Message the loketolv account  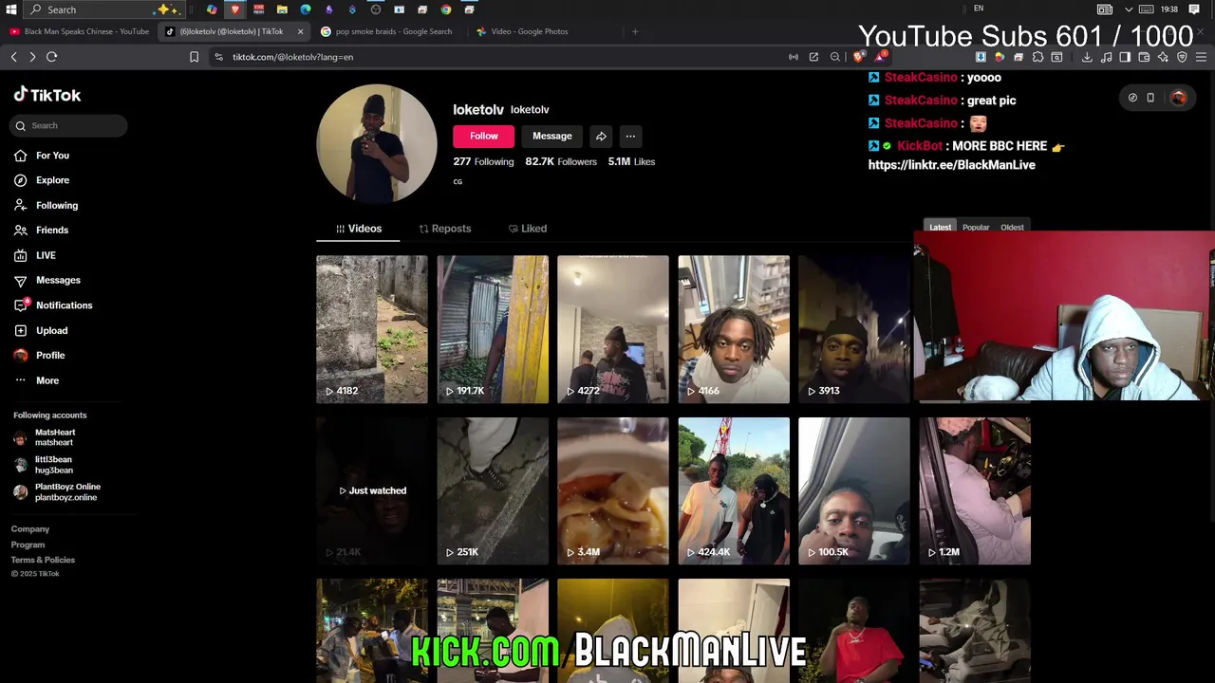[x=551, y=137]
